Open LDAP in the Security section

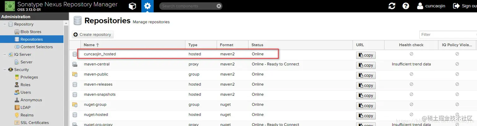[x=26, y=107]
